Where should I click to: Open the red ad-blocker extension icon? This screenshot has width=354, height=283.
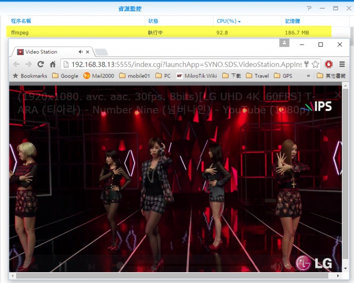pos(329,64)
